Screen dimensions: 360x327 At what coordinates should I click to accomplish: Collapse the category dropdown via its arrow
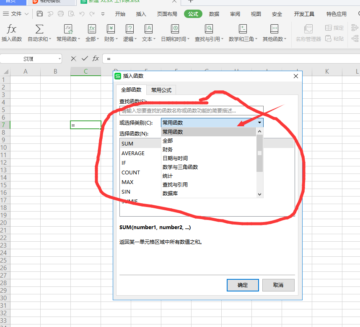[x=259, y=123]
